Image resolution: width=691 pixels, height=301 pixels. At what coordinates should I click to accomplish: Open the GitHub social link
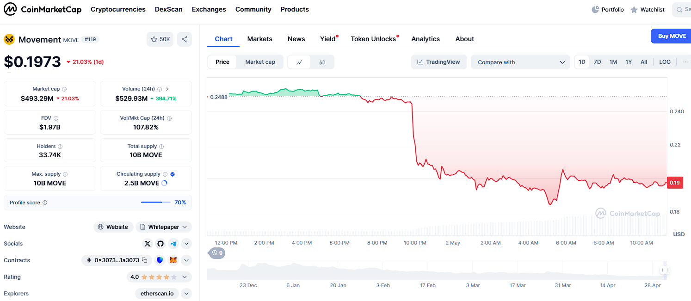point(160,244)
